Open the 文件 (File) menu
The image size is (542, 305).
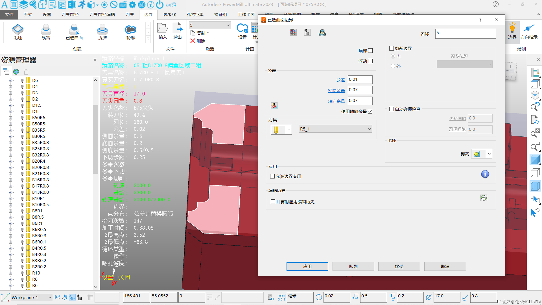pos(9,14)
